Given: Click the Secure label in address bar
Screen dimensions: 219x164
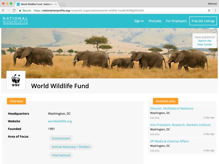Looking at the screenshot, I should coord(27,10).
